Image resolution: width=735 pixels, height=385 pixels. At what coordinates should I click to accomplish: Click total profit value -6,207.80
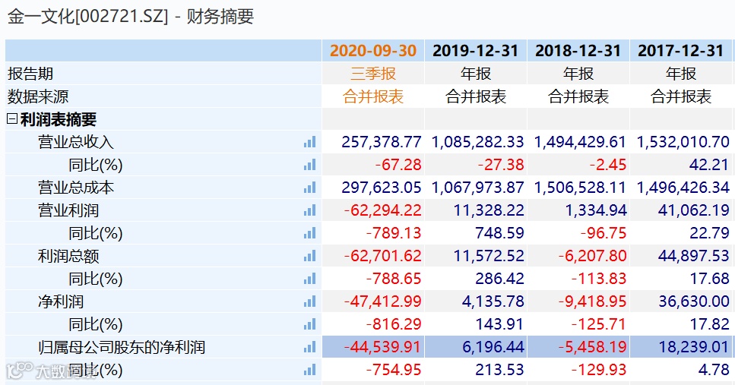click(x=593, y=256)
